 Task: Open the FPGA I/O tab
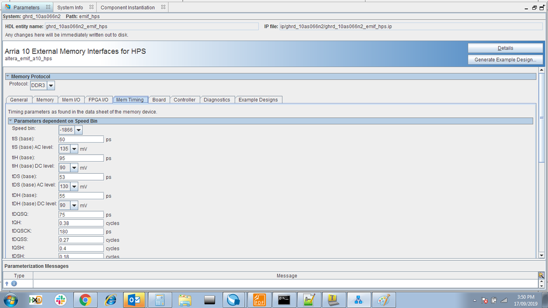point(98,100)
